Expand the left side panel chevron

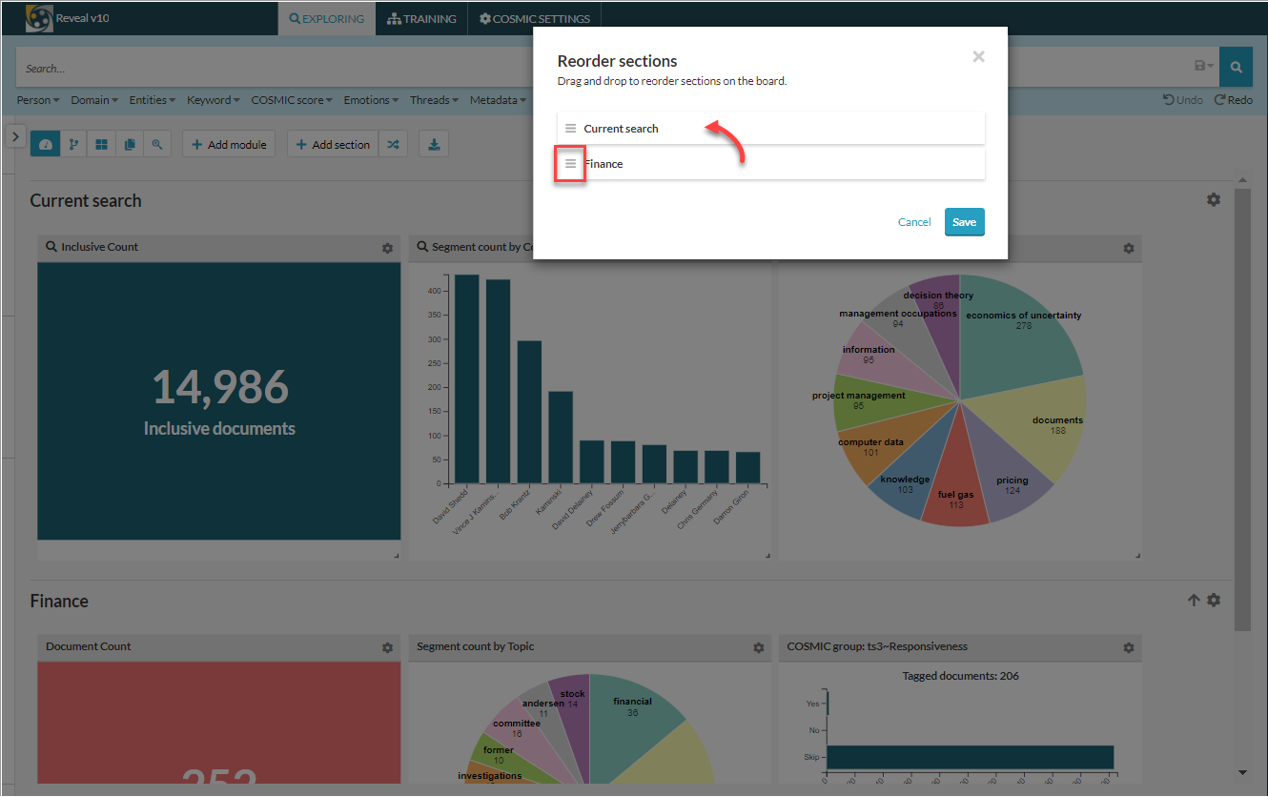(16, 136)
